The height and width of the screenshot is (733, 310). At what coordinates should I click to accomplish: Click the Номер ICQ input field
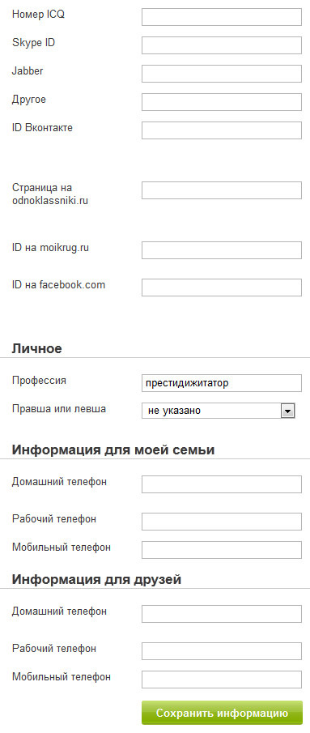[222, 17]
